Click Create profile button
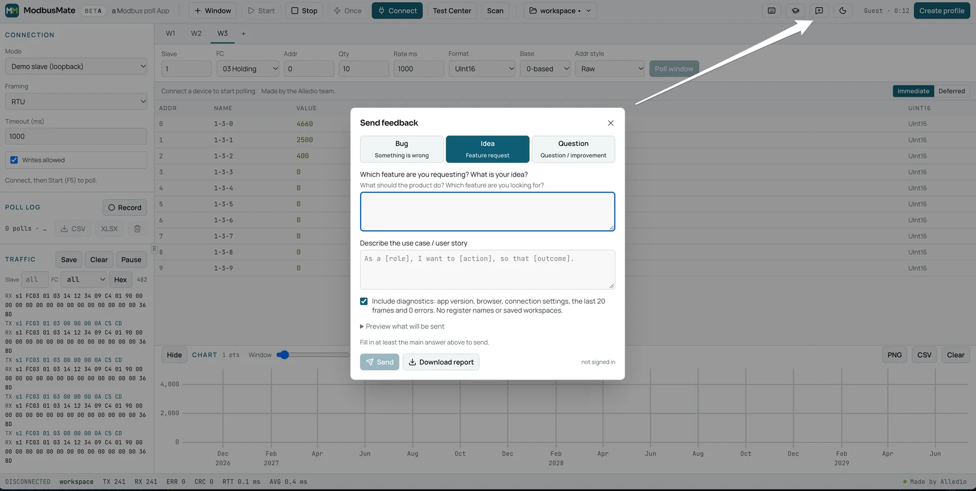Screen dimensions: 976x491 (x=942, y=11)
